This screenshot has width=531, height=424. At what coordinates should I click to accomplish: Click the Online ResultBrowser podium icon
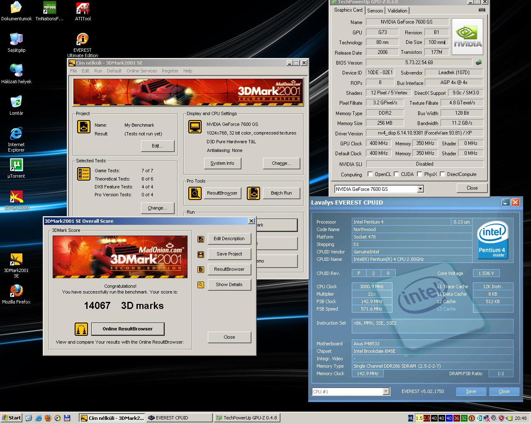point(81,329)
